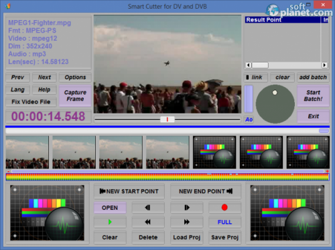Save the project with Save Proj
Screen dimensions: 335x250
[x=224, y=237]
